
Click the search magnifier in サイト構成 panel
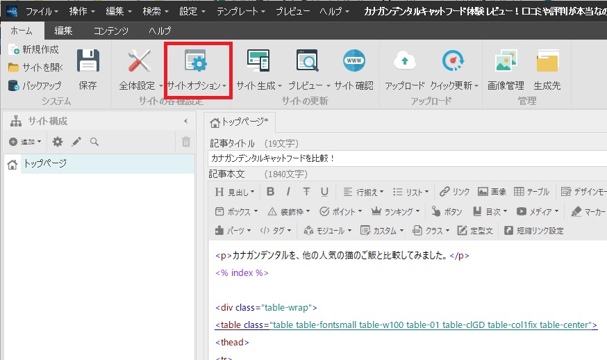[94, 142]
